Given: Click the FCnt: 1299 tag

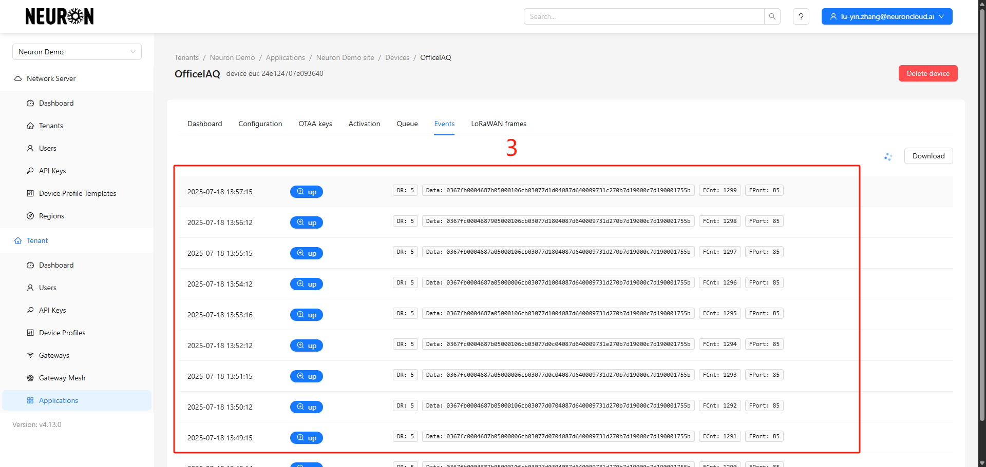Looking at the screenshot, I should point(719,190).
